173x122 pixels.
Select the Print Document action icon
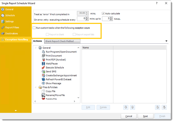[43, 56]
